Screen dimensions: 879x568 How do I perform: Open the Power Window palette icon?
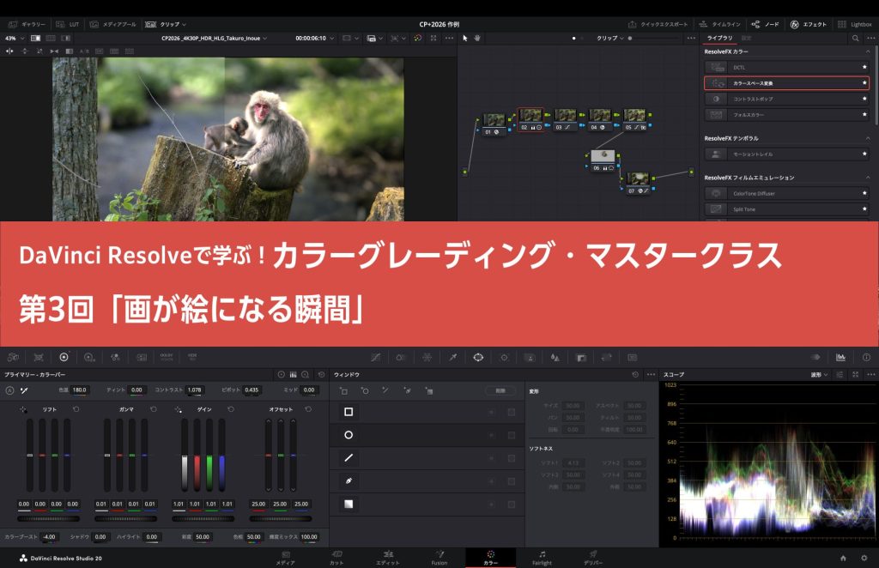478,357
